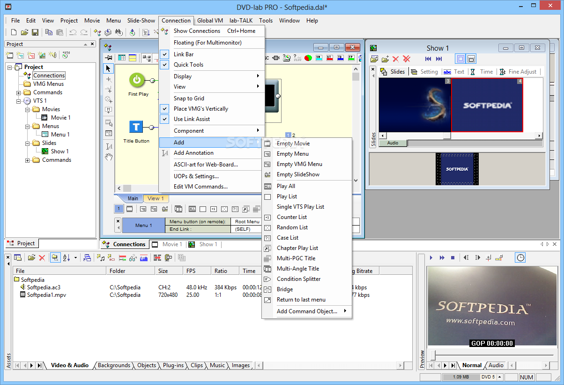
Task: Click the red X delete icon in Assets toolbar
Action: pyautogui.click(x=42, y=257)
